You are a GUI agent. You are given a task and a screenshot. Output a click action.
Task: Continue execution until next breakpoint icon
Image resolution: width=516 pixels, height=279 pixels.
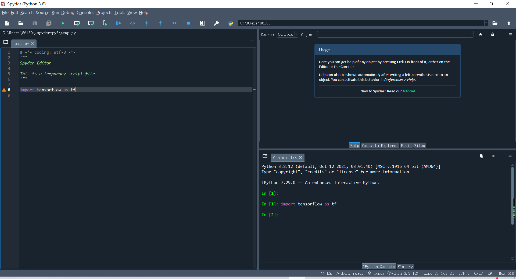(175, 23)
